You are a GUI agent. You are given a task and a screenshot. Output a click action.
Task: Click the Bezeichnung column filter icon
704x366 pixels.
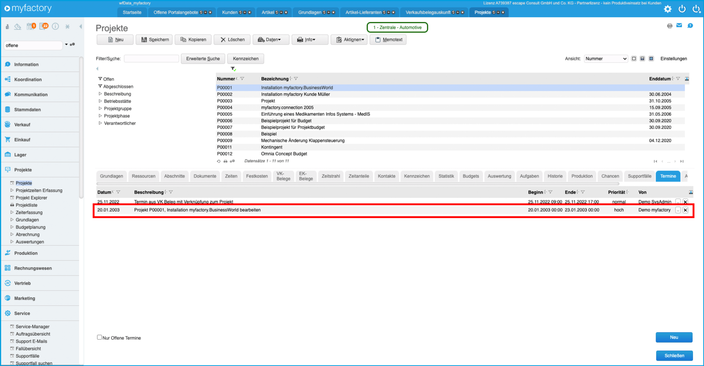click(296, 79)
